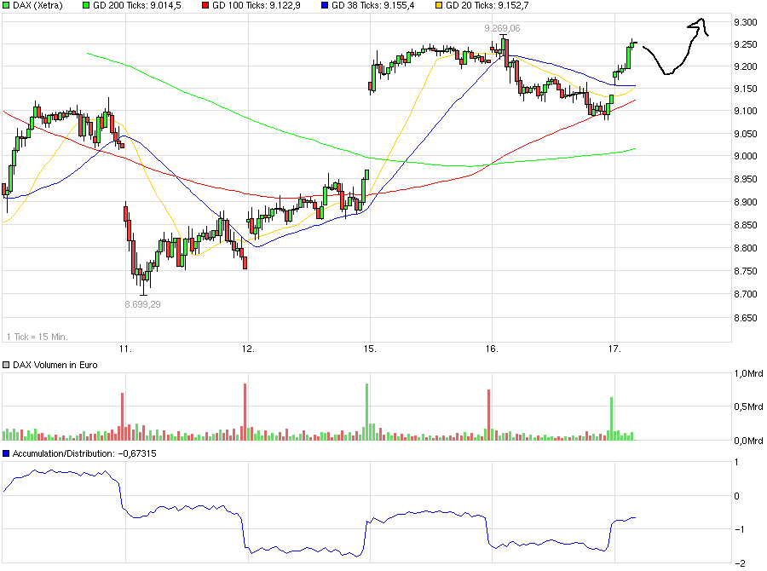Click the 9.150 price axis label
Image resolution: width=767 pixels, height=571 pixels.
[x=746, y=89]
